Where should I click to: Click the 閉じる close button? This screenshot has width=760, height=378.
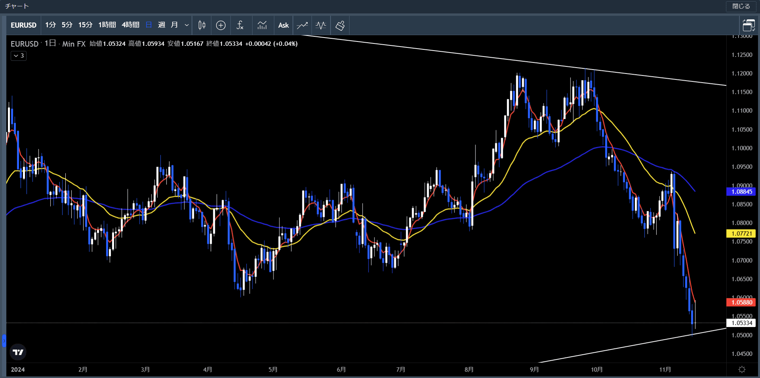[741, 6]
